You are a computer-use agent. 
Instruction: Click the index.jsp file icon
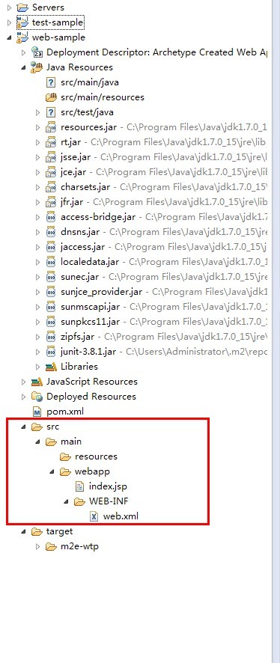(79, 486)
